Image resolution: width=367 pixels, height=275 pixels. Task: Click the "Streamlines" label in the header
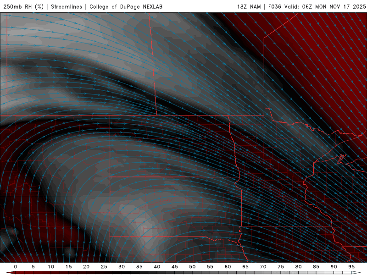pyautogui.click(x=67, y=6)
